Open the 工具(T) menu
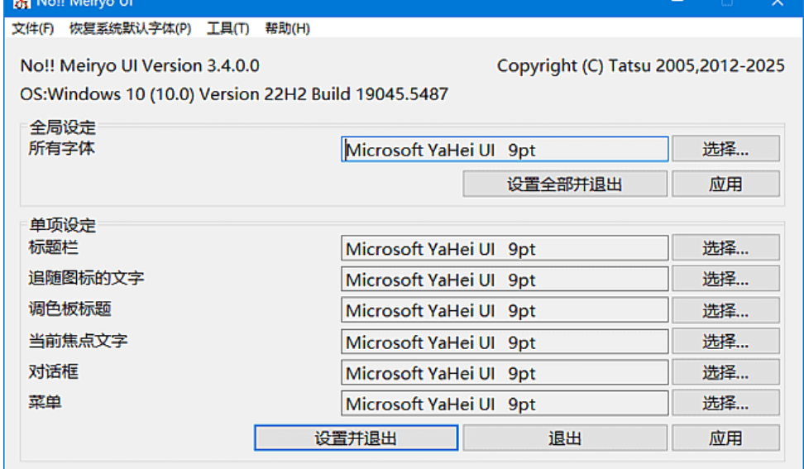The height and width of the screenshot is (469, 804). [x=227, y=28]
